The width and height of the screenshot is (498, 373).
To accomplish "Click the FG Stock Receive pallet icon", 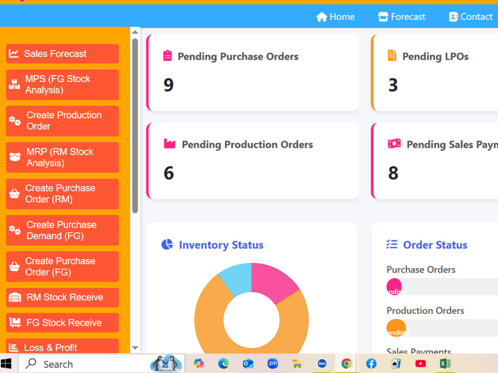I will click(x=14, y=323).
